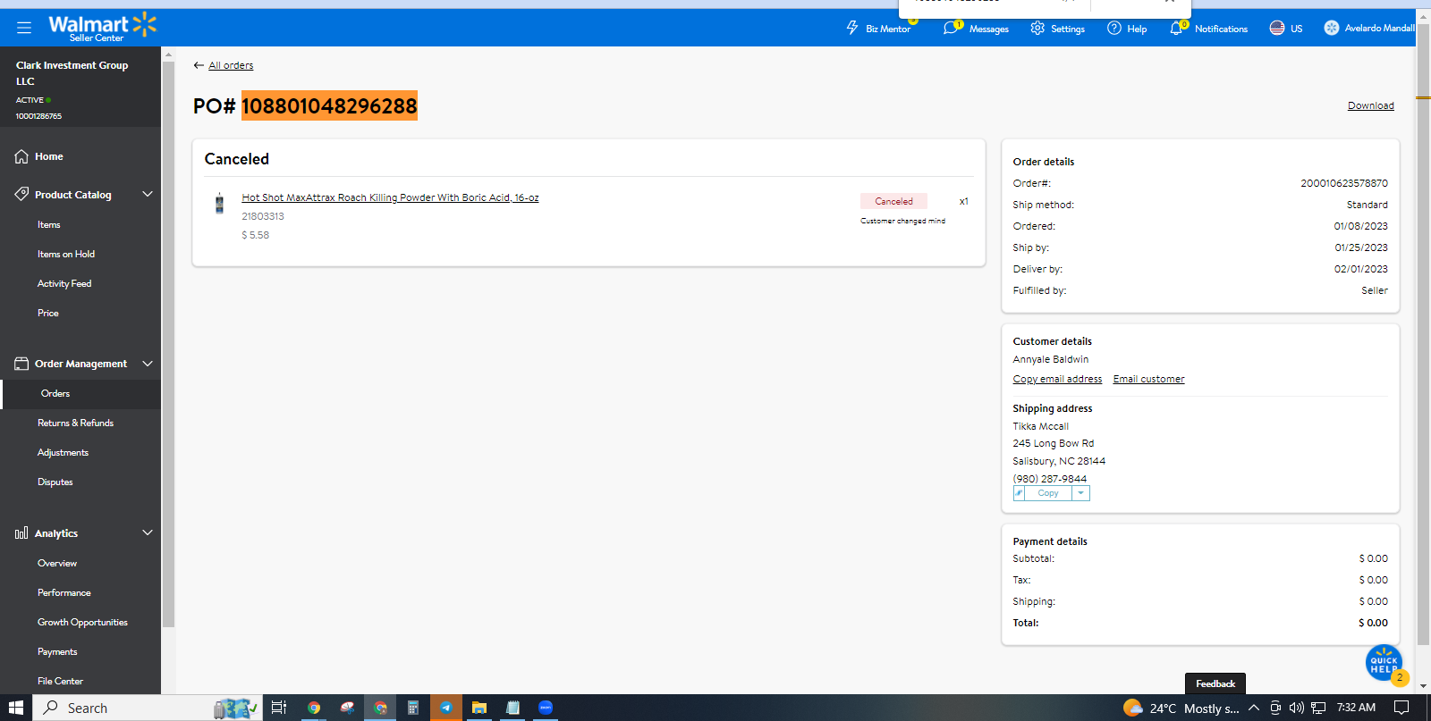Click the Home house icon in sidebar
This screenshot has height=721, width=1431.
[21, 156]
